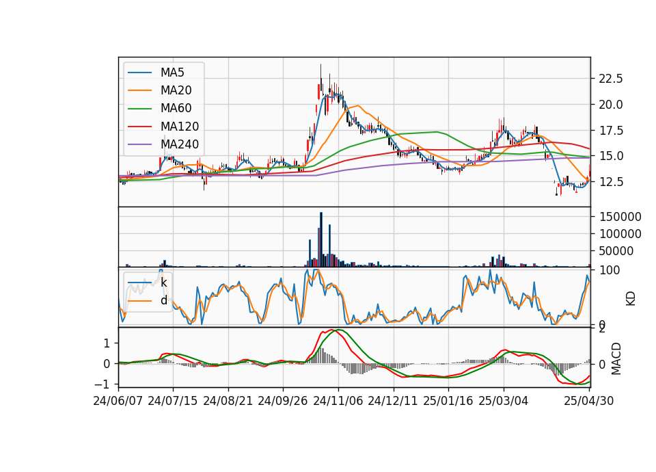Click the 24/12/11 date axis label
The height and width of the screenshot is (472, 656).
393,401
